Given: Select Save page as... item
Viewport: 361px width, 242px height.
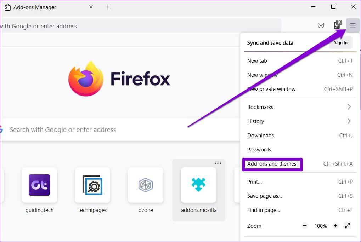Looking at the screenshot, I should click(x=300, y=196).
